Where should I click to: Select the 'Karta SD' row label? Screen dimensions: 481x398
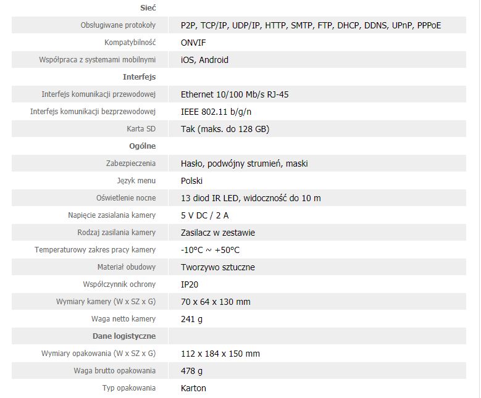click(141, 129)
